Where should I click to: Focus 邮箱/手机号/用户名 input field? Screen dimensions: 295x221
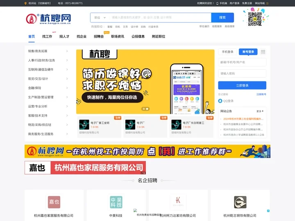(242, 62)
